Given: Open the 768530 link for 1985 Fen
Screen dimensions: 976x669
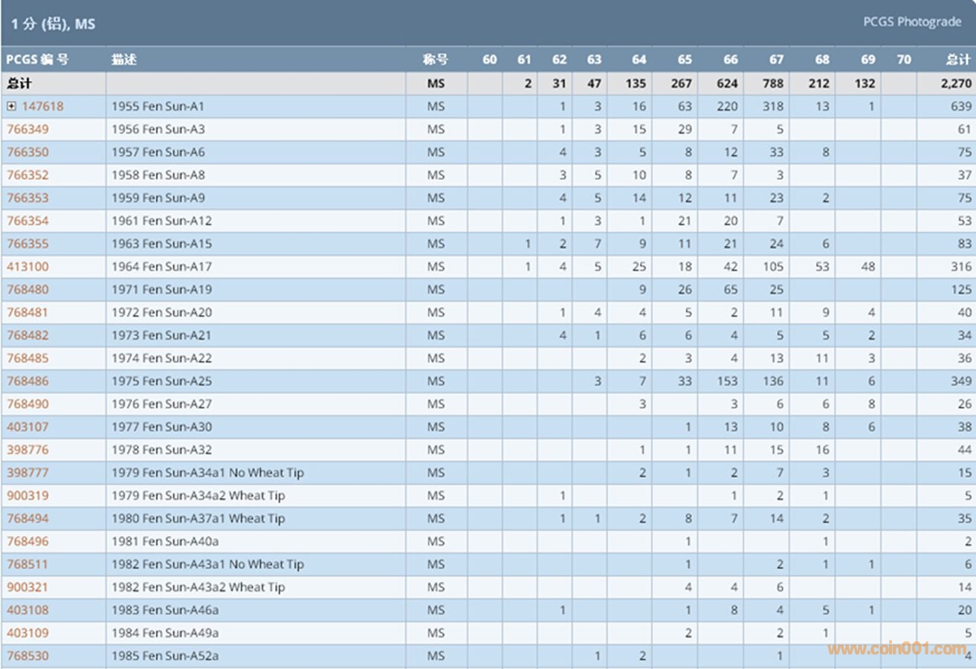Looking at the screenshot, I should click(x=28, y=656).
